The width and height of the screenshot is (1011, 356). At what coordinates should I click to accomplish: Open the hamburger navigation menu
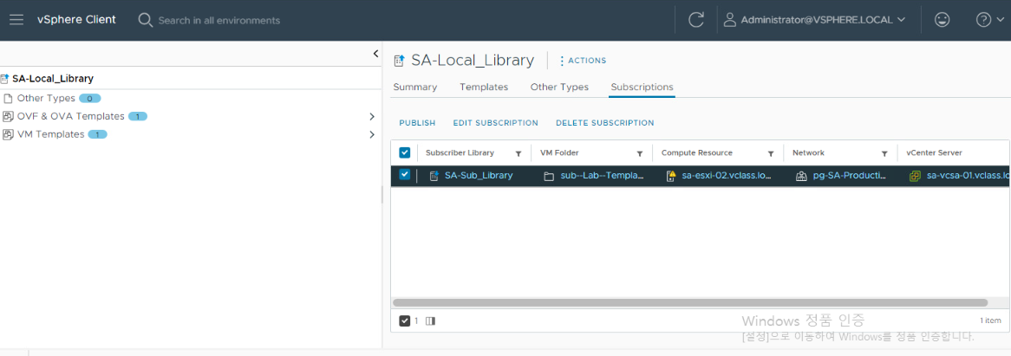coord(16,20)
